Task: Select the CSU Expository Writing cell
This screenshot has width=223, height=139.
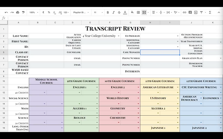Action: click(201, 87)
